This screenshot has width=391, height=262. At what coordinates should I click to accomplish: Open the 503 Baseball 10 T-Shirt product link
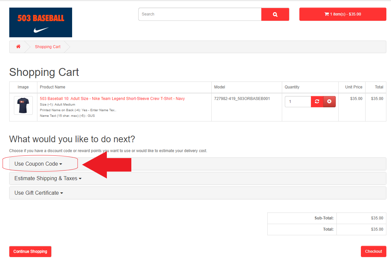click(x=112, y=99)
